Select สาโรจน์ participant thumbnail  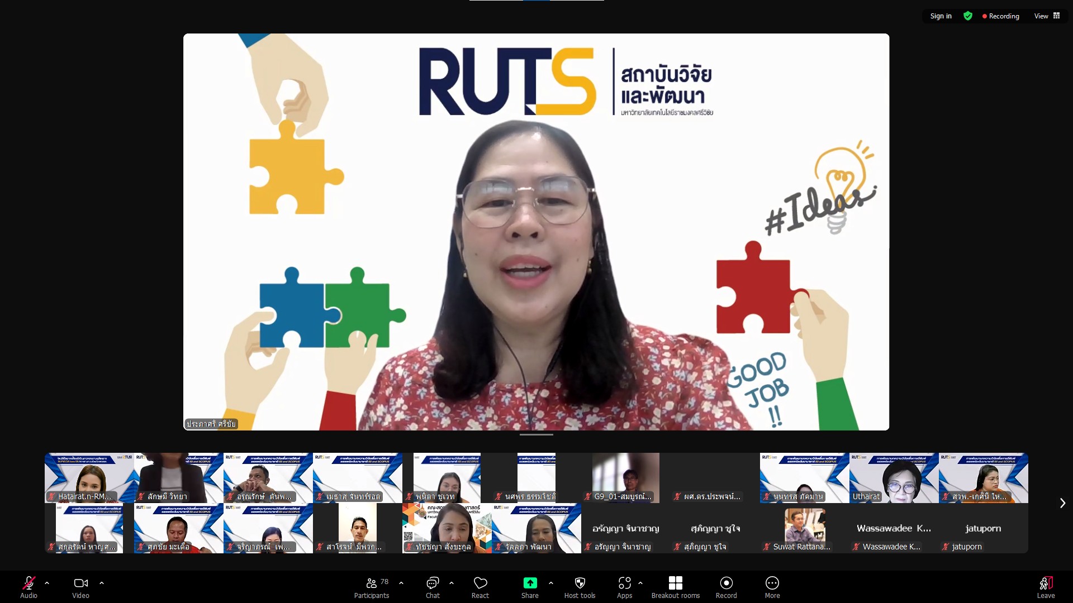358,528
